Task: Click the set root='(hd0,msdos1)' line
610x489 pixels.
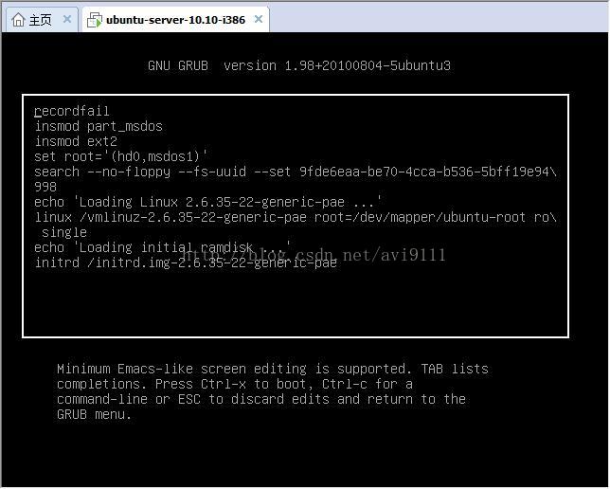Action: coord(120,156)
